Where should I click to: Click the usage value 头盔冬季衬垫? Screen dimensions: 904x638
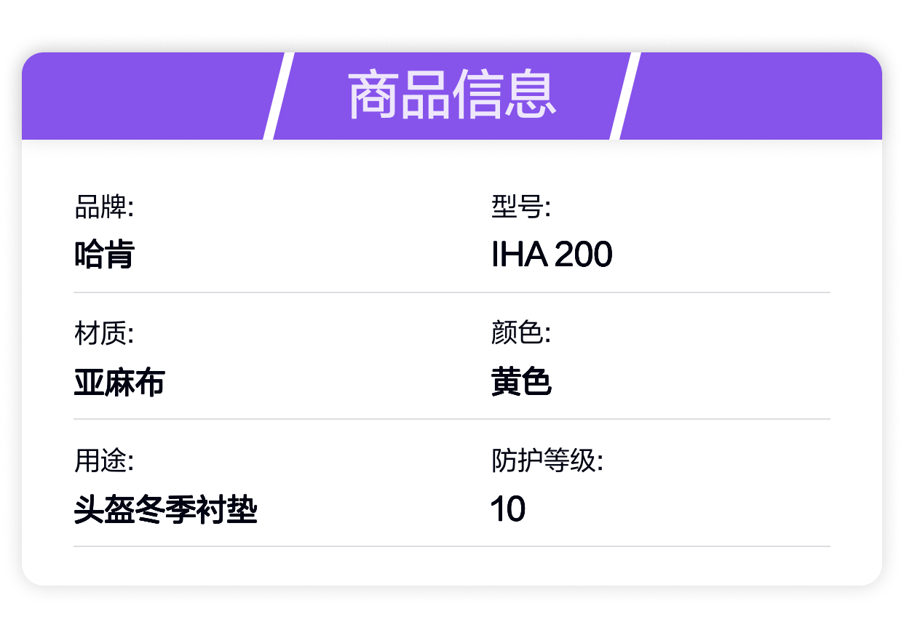pos(165,509)
